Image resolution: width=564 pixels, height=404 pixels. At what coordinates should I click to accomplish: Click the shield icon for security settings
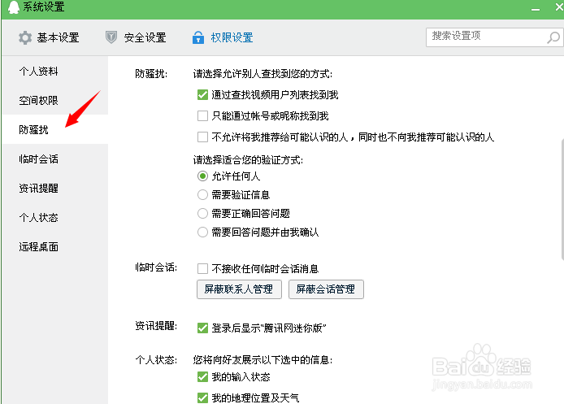click(x=111, y=37)
